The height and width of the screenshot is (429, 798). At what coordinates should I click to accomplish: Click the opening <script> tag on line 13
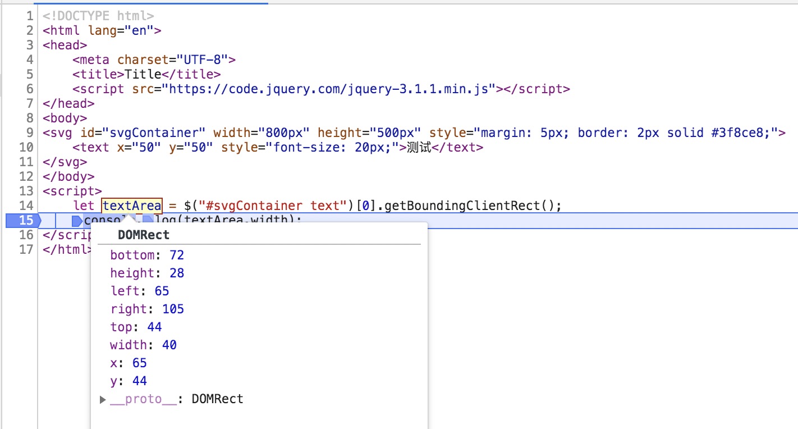click(x=72, y=191)
